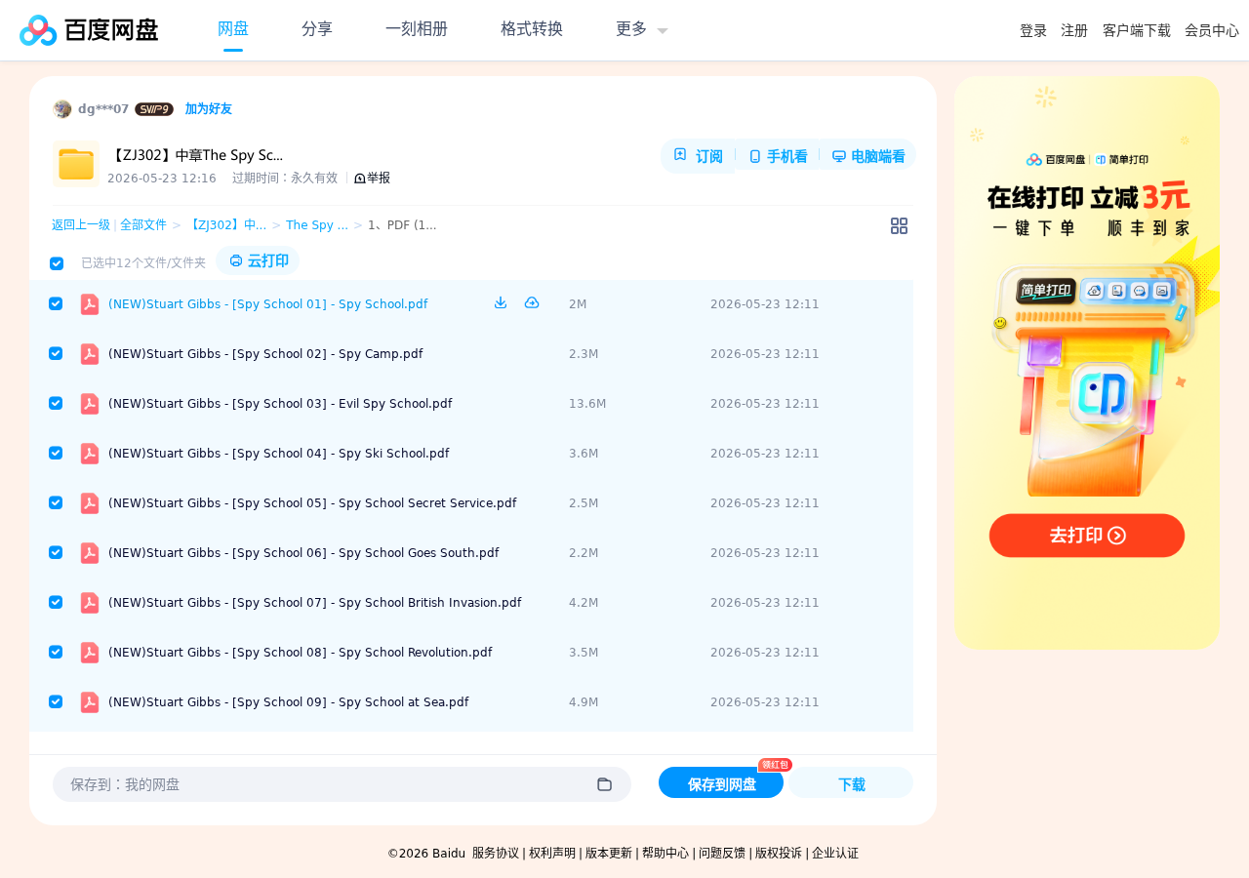Click 手机看 button
Screen dimensions: 1249x878
pos(778,156)
